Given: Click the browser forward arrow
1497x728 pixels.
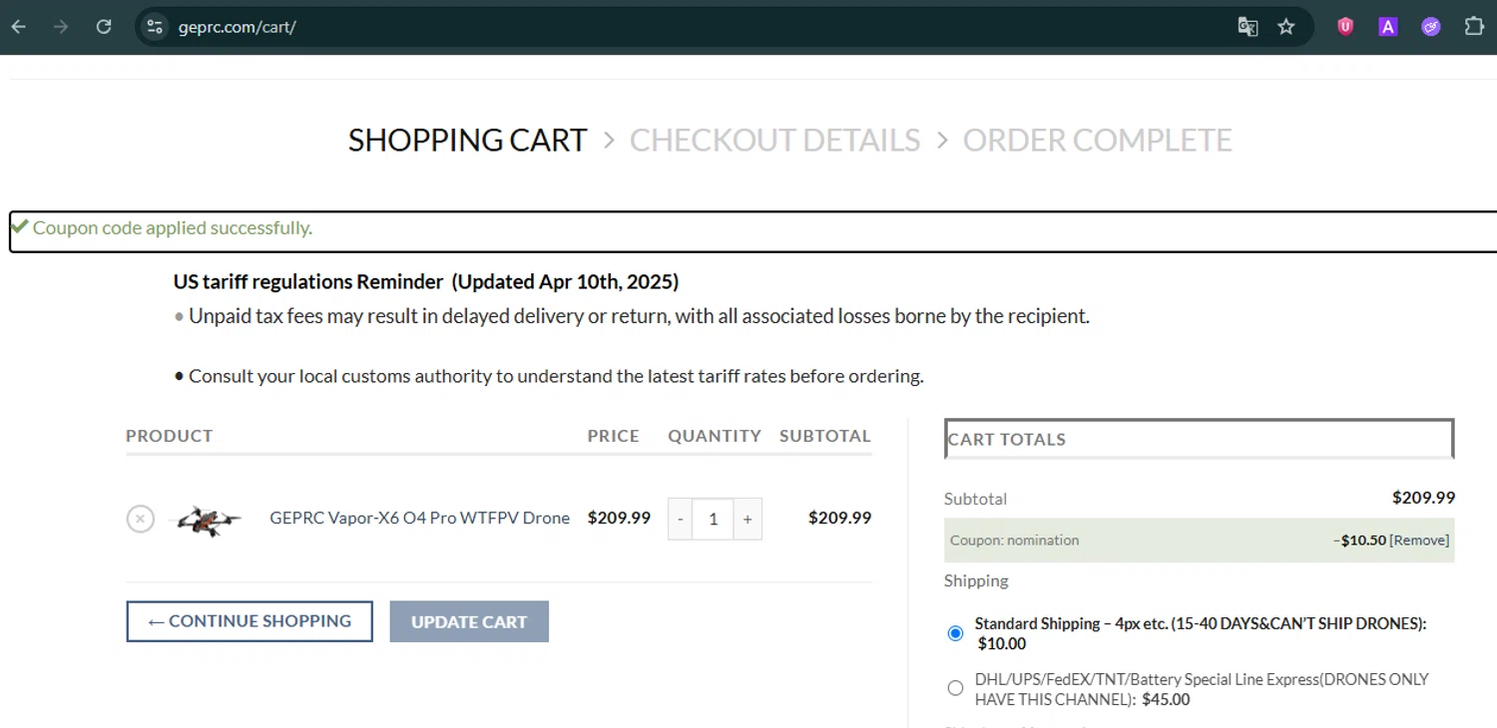Looking at the screenshot, I should coord(61,27).
